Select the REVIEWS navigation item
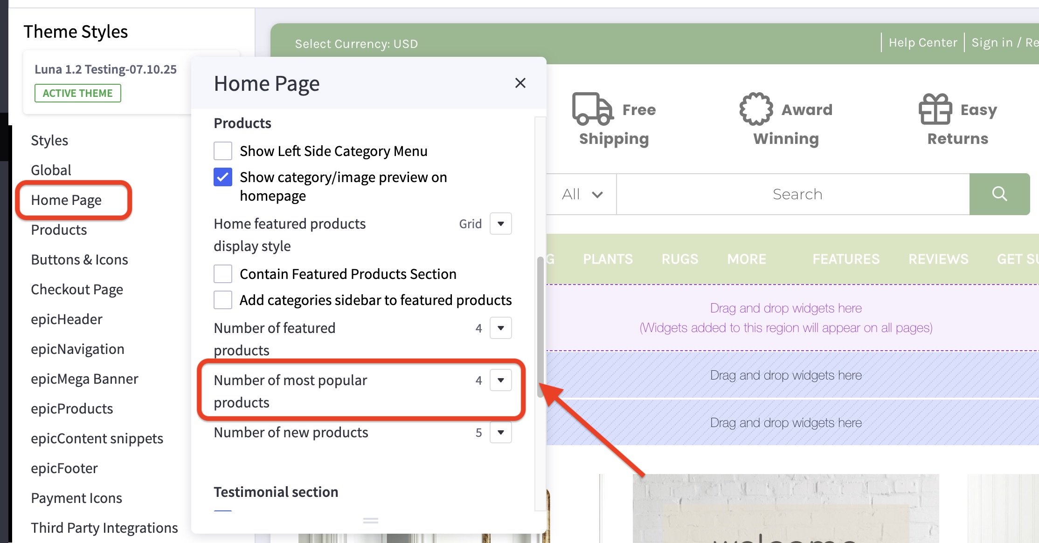This screenshot has height=543, width=1039. pos(938,259)
